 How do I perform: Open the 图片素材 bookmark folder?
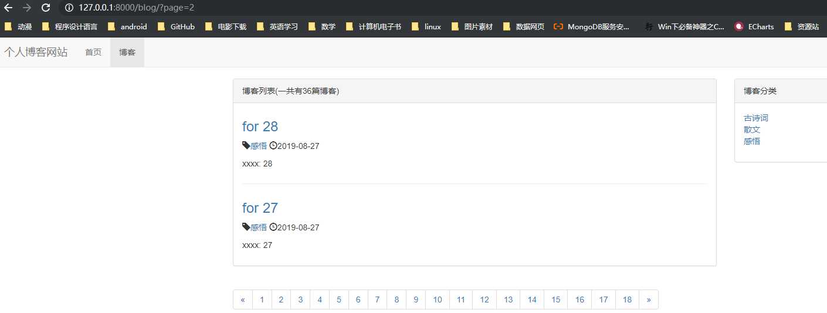472,26
